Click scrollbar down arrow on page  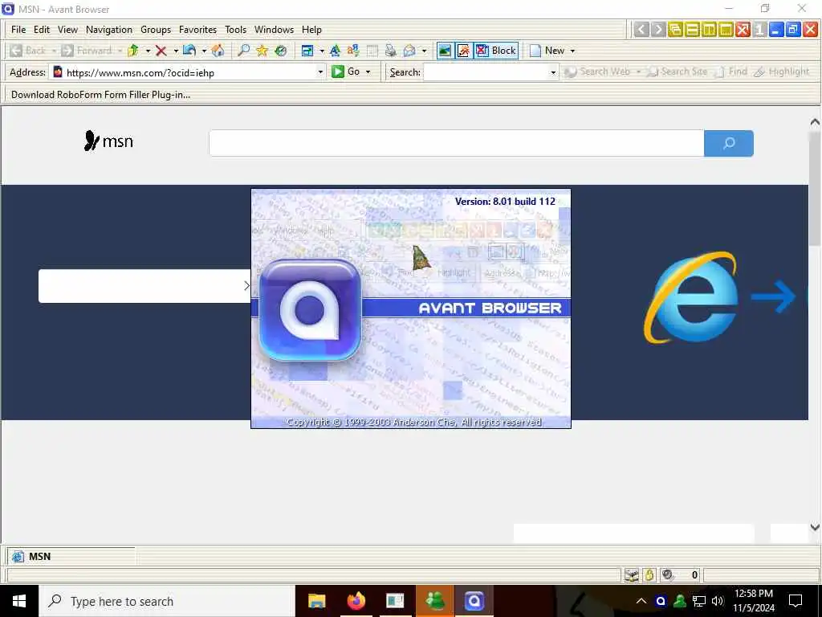[815, 527]
